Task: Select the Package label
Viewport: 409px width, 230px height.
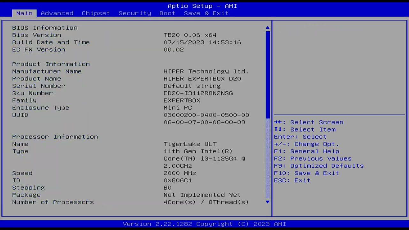Action: [26, 195]
